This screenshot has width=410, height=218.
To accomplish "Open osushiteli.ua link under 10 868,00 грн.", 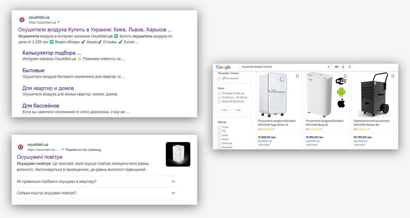I will (265, 141).
